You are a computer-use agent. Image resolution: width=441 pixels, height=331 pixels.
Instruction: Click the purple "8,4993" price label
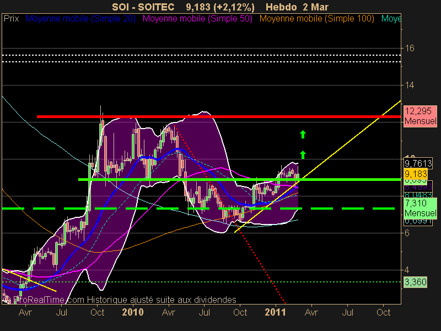coord(418,187)
